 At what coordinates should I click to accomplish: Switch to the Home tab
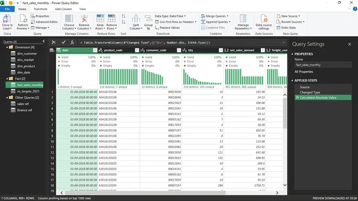tap(22, 9)
